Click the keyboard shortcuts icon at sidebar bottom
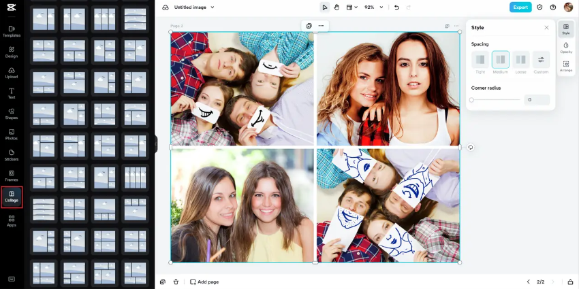Image resolution: width=579 pixels, height=289 pixels. point(12,279)
